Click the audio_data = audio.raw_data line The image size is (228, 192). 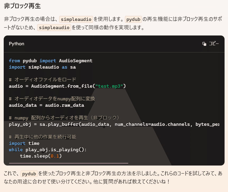(46, 105)
